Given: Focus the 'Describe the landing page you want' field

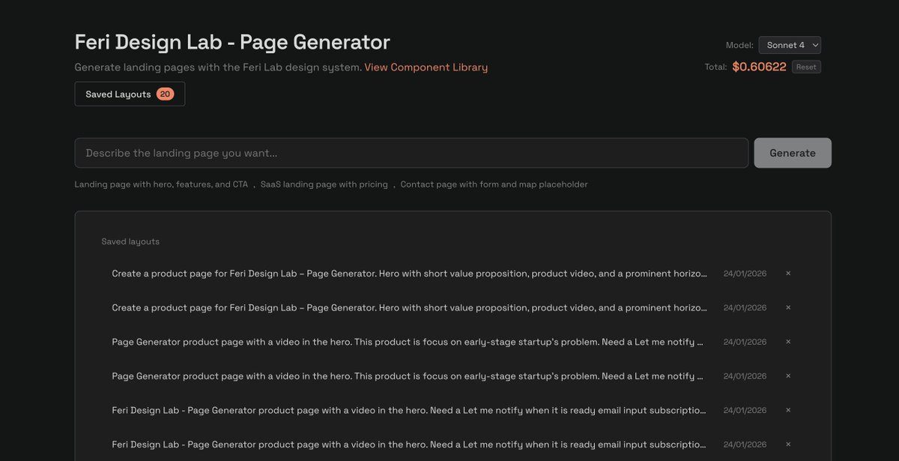Looking at the screenshot, I should (x=411, y=153).
